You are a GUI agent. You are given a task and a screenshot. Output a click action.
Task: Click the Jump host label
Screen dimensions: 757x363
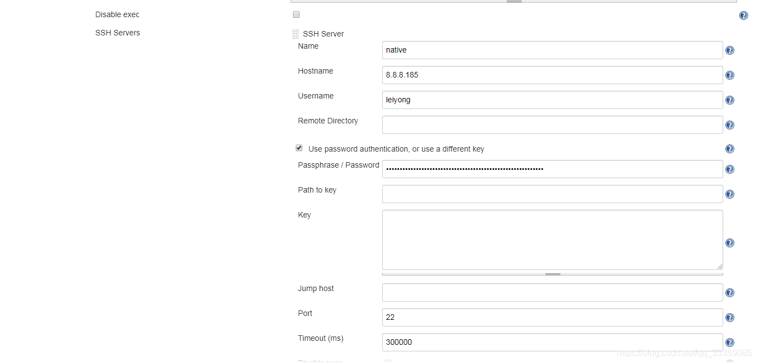click(316, 288)
